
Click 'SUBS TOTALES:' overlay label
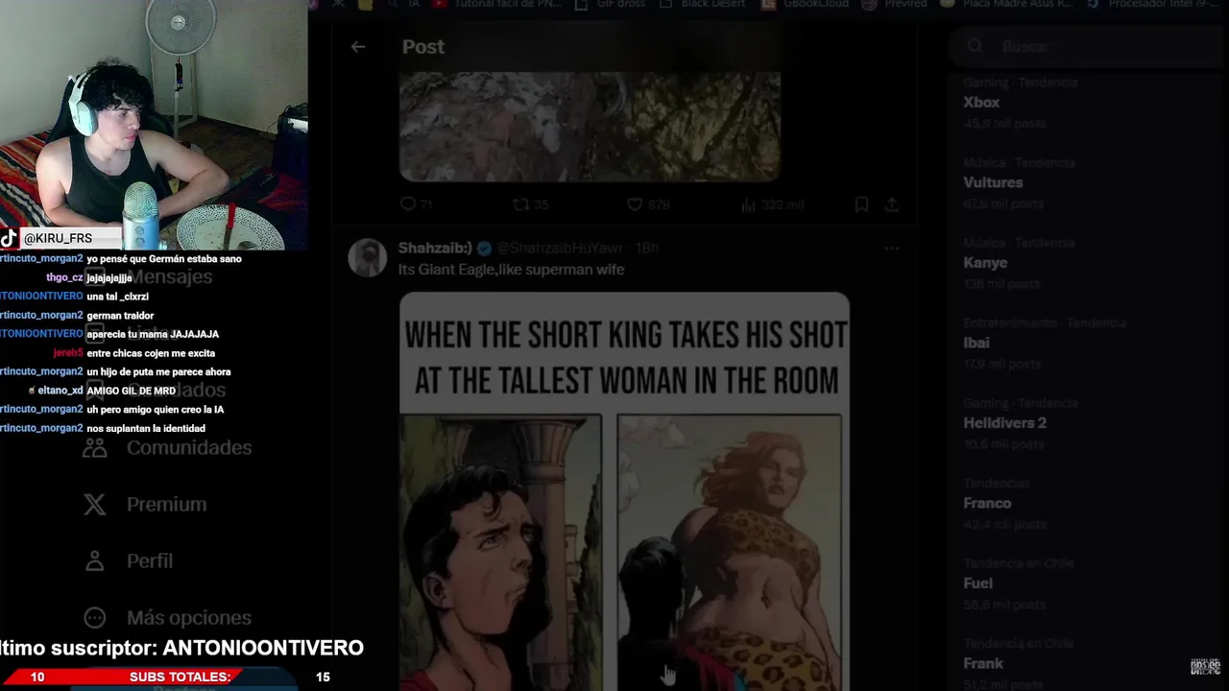pos(180,677)
